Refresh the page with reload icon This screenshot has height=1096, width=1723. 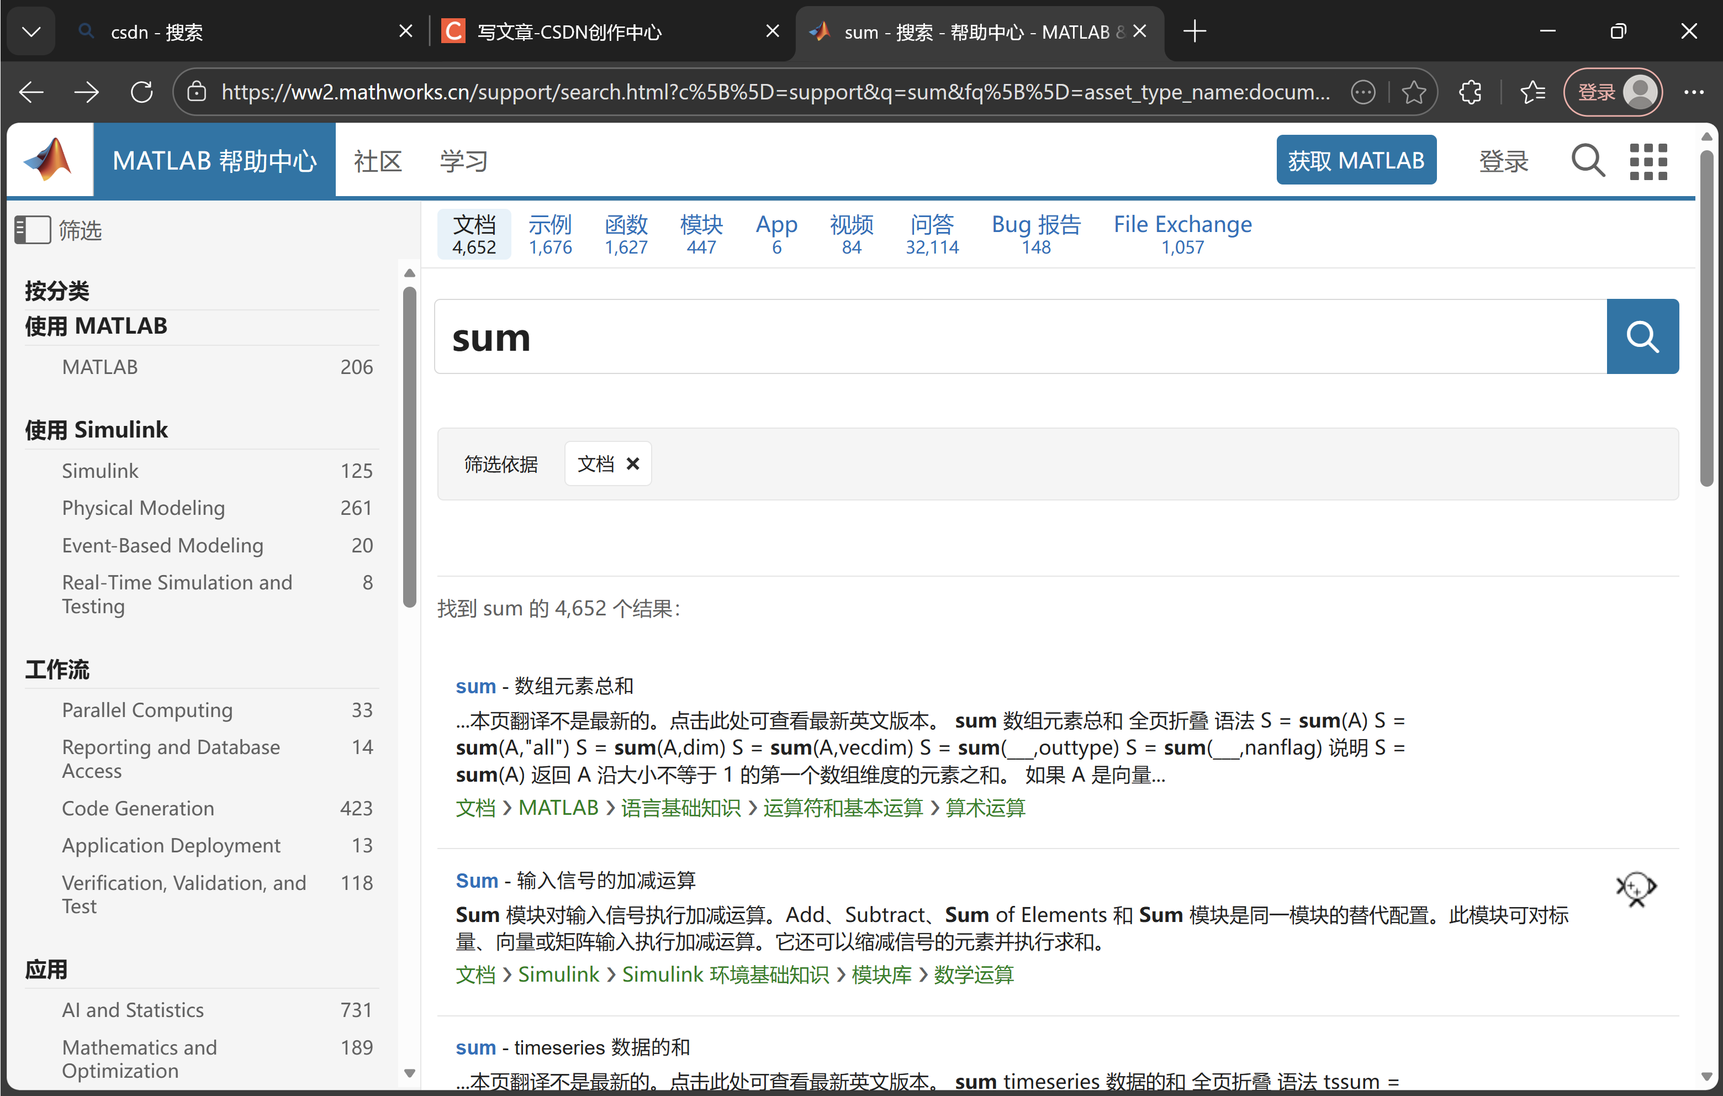(x=142, y=92)
